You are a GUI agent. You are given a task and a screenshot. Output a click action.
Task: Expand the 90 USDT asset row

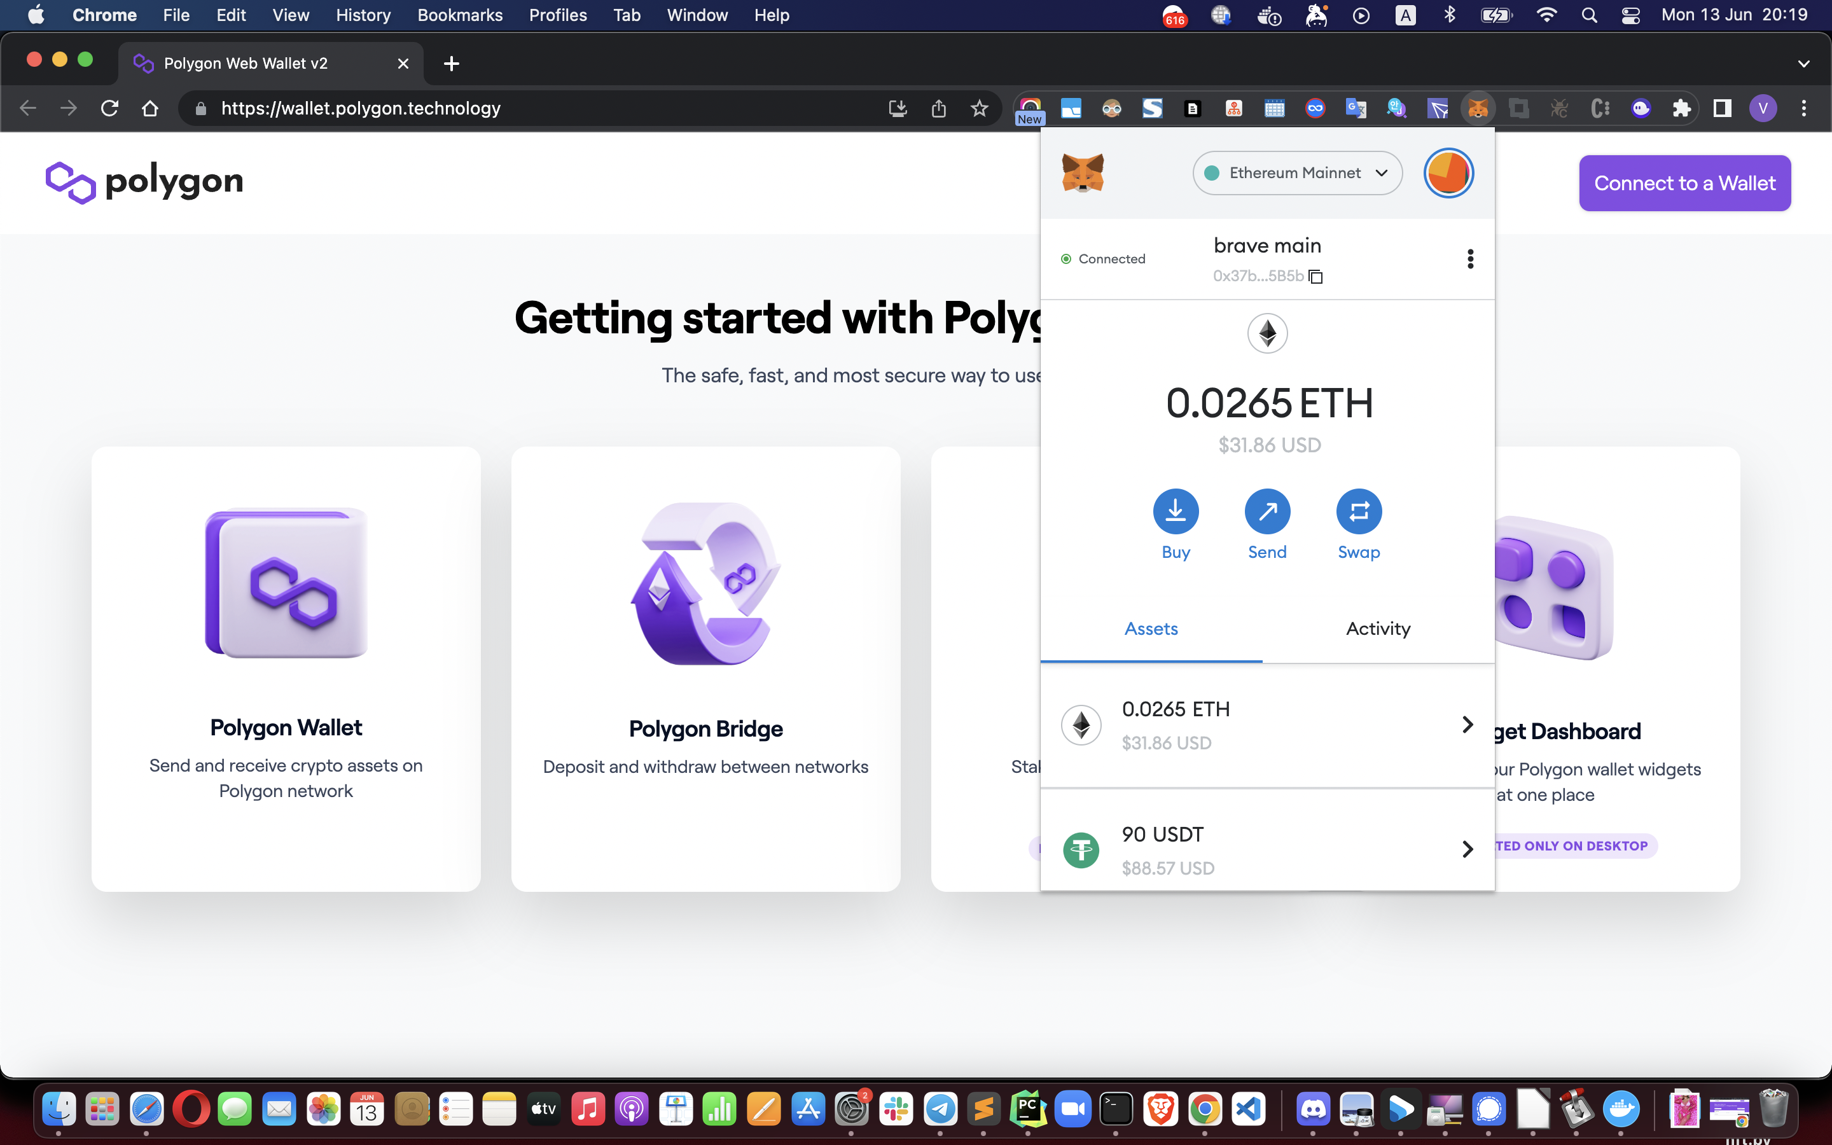click(1266, 850)
